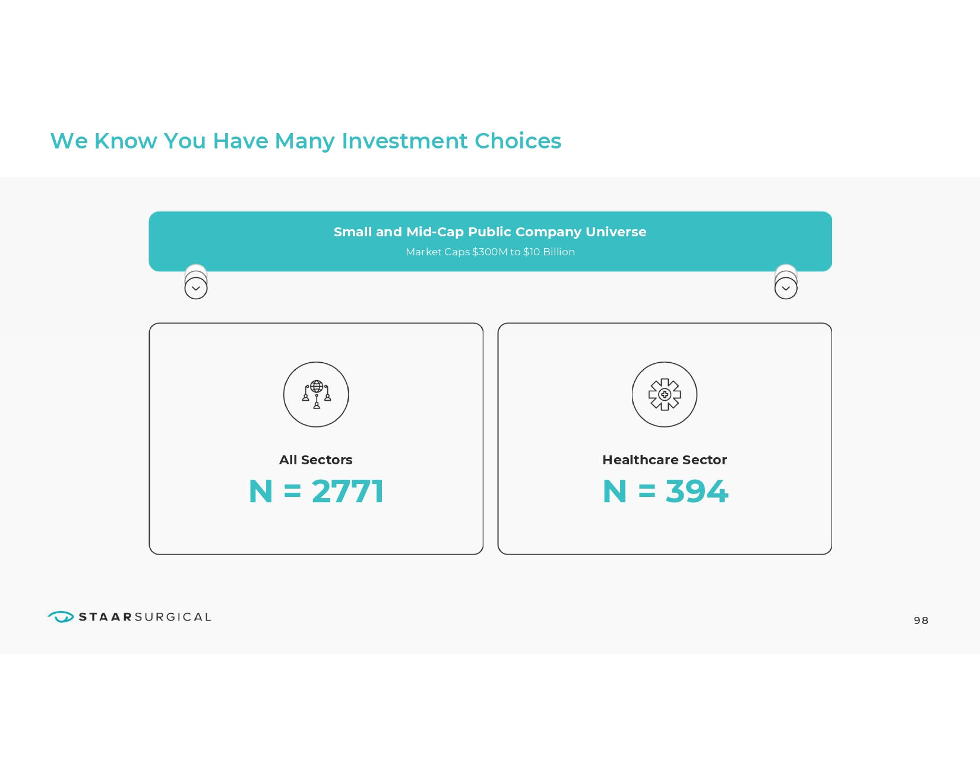The image size is (980, 757).
Task: Click "Investment Choices" in the slide title
Action: tap(451, 141)
